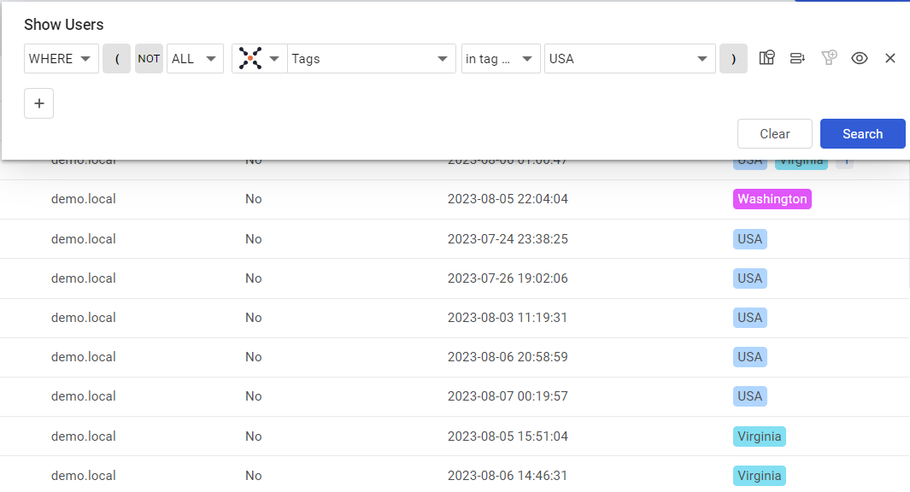Click the add filter funnel icon

(x=829, y=58)
